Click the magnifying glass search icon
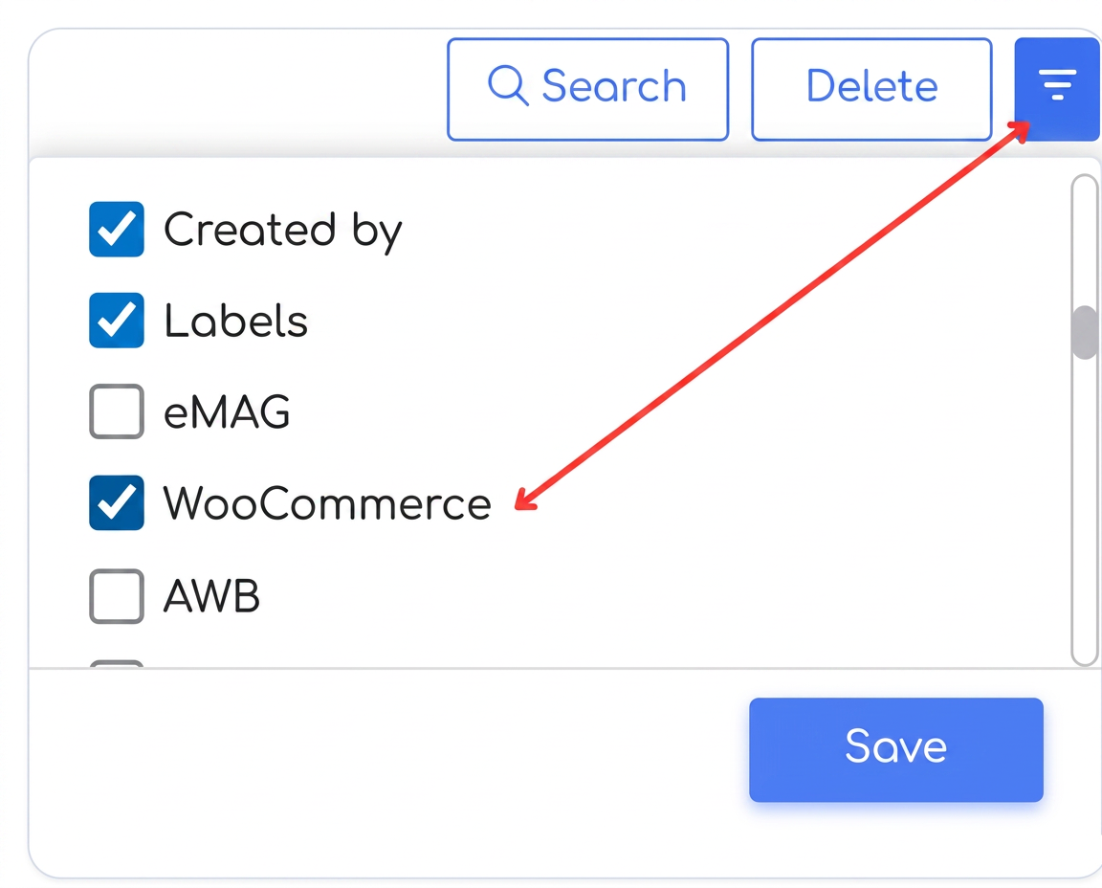Viewport: 1102px width, 888px height. 507,86
